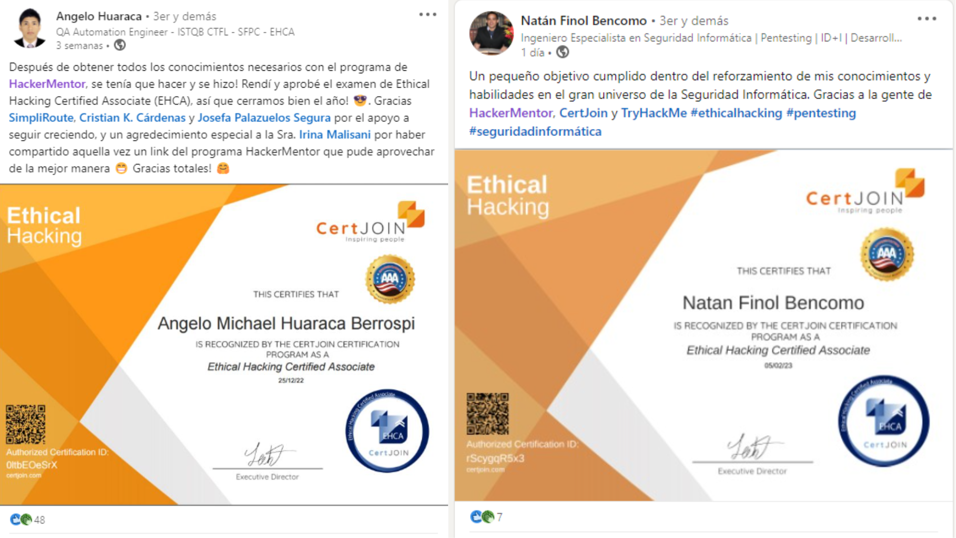Open the HackerMentor link in Angelo's post
The height and width of the screenshot is (538, 956).
click(47, 84)
